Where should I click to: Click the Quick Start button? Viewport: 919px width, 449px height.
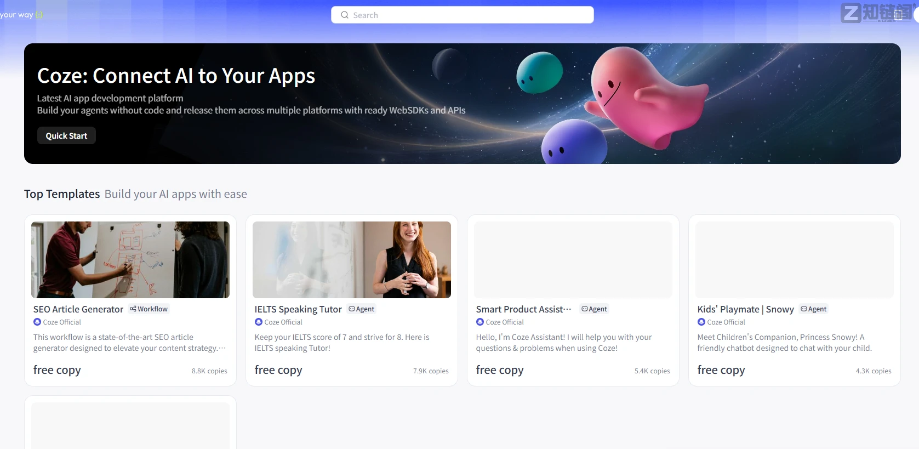66,135
